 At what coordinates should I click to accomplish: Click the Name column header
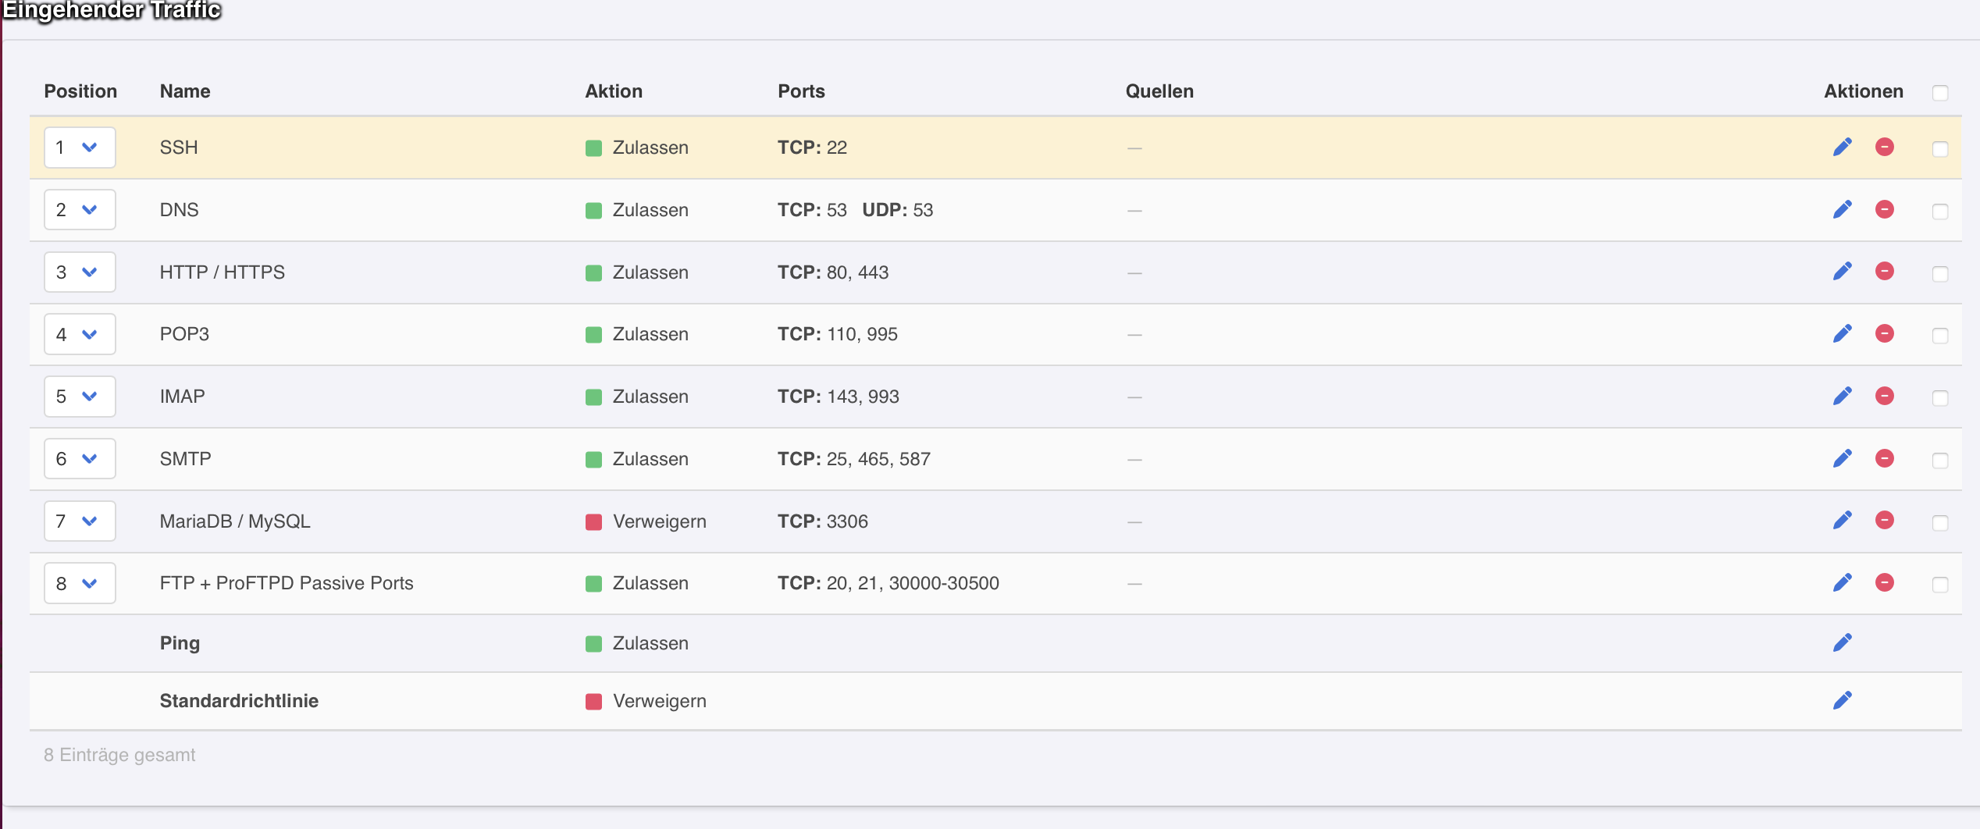tap(185, 91)
